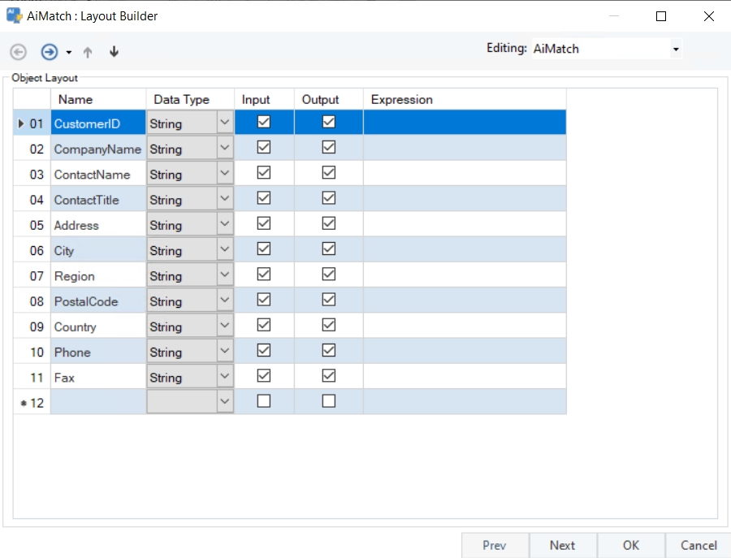Maximize the Layout Builder window
Viewport: 731px width, 558px height.
[661, 16]
